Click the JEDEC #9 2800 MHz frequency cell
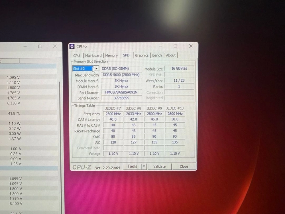 [154, 114]
